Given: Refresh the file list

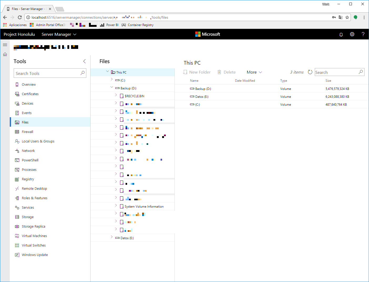Looking at the screenshot, I should point(310,72).
